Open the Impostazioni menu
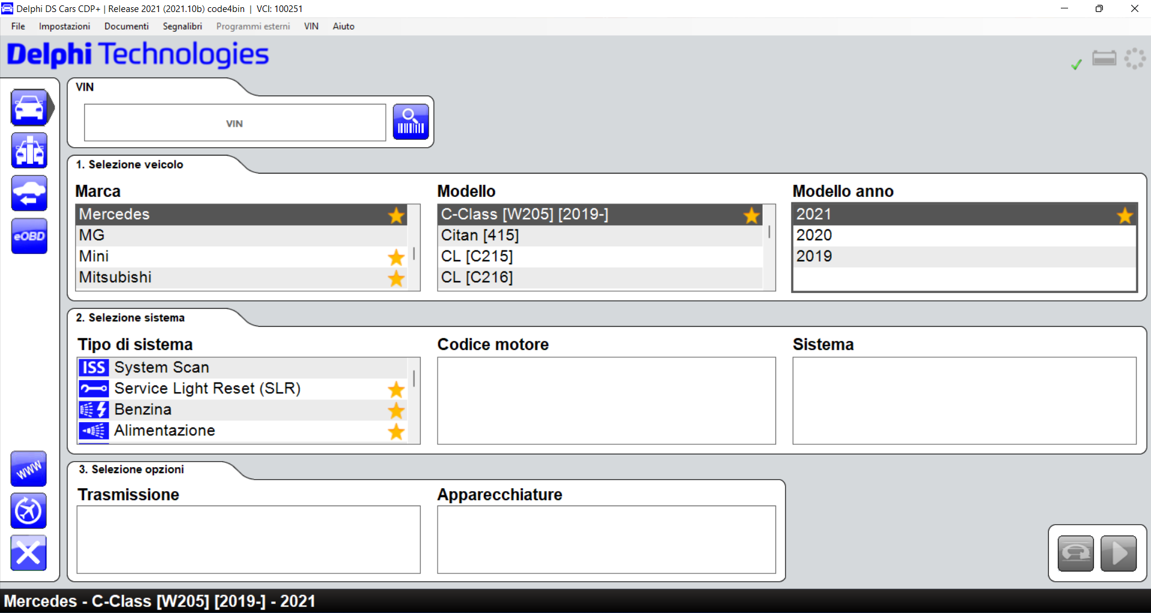The width and height of the screenshot is (1151, 613). point(64,26)
